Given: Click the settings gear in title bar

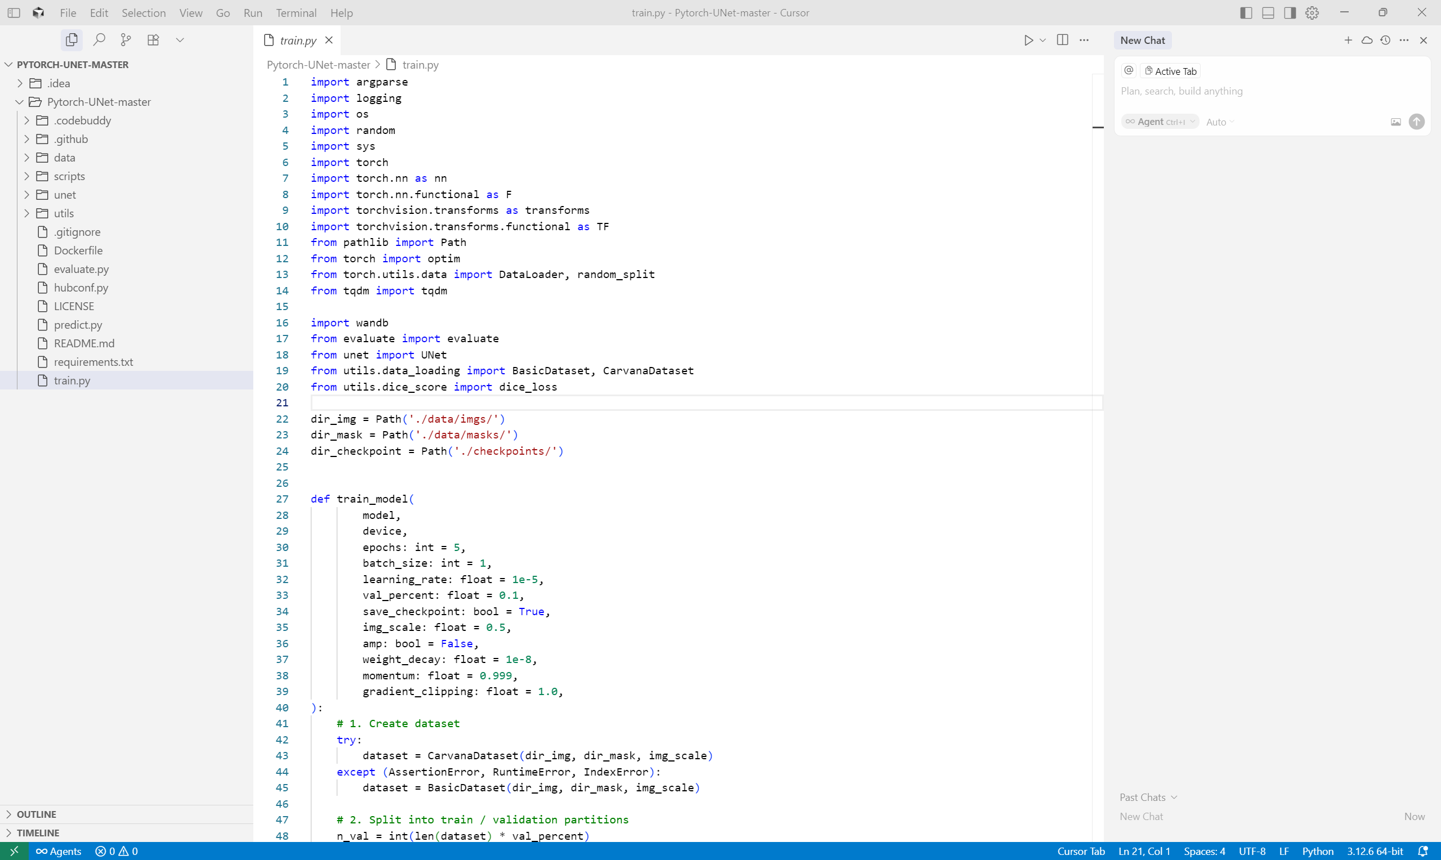Looking at the screenshot, I should [x=1312, y=13].
